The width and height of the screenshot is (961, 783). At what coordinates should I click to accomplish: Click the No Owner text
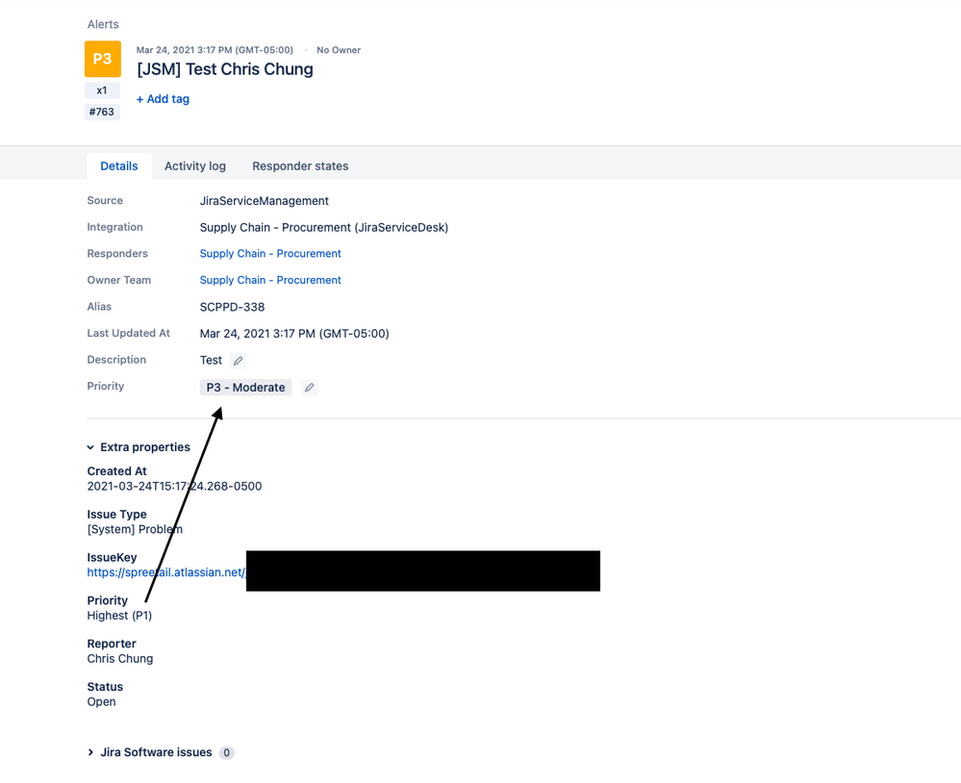click(339, 50)
